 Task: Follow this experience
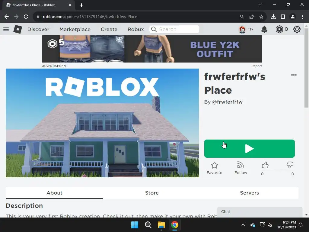click(241, 168)
